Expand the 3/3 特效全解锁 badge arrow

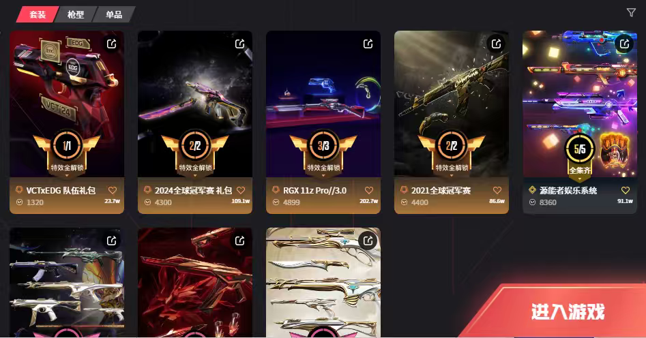coord(323,175)
